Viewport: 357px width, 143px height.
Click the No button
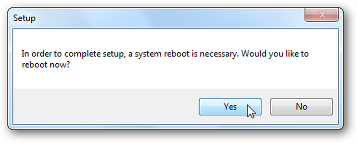[x=301, y=107]
